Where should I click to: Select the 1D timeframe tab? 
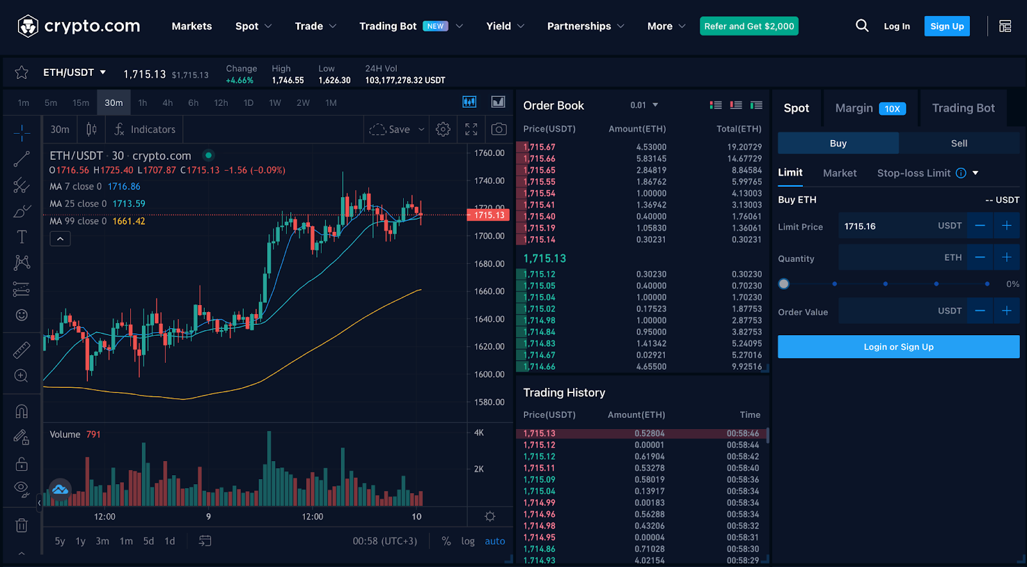[x=248, y=103]
